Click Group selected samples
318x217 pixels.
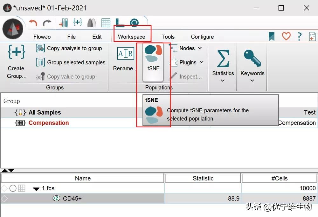(71, 62)
